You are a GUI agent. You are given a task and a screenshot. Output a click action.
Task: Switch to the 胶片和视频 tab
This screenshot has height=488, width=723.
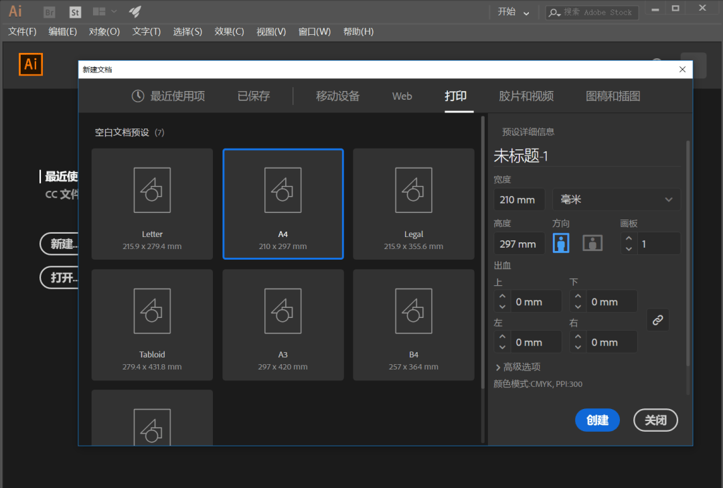pos(526,96)
